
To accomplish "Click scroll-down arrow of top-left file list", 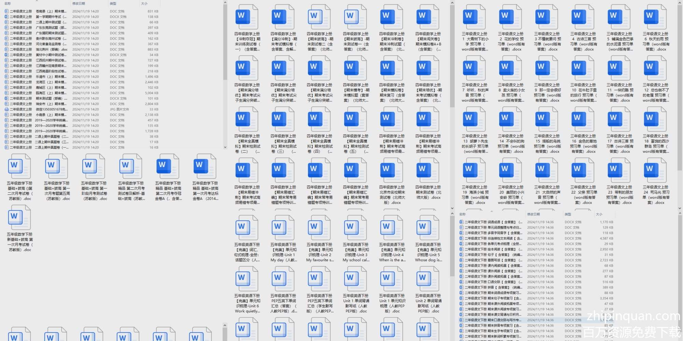I will [x=225, y=147].
